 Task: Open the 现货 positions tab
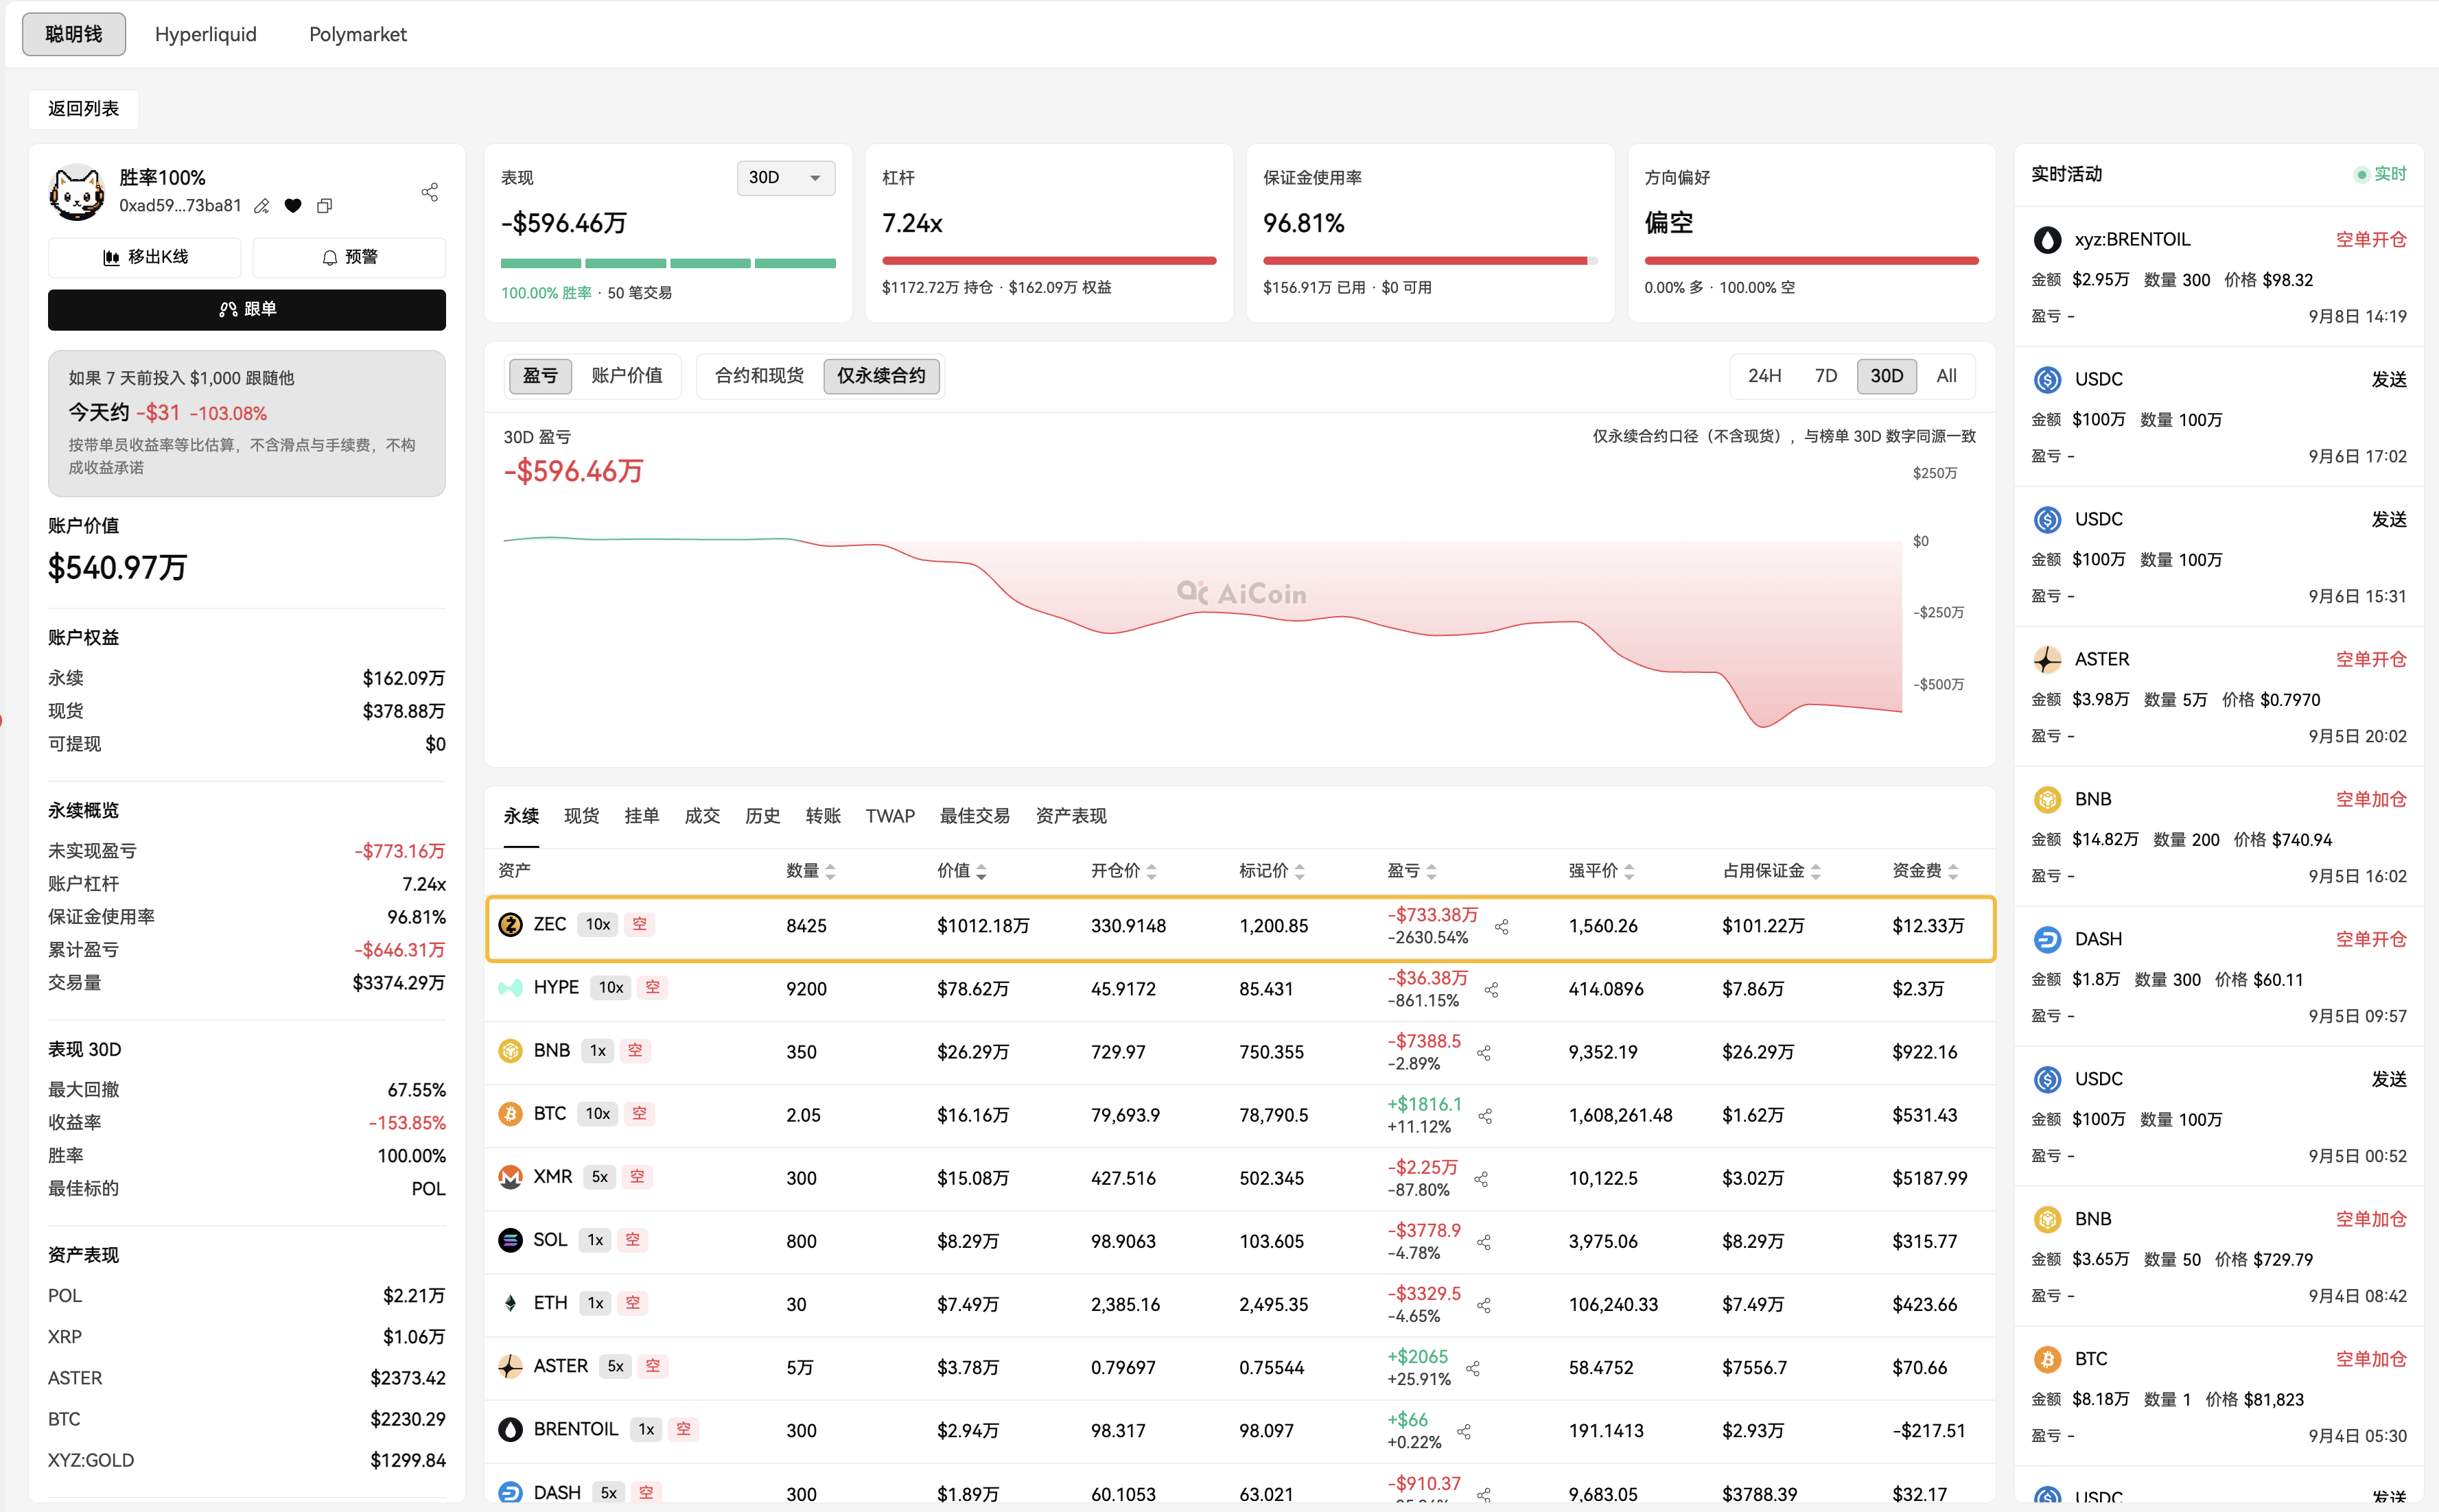[x=581, y=817]
